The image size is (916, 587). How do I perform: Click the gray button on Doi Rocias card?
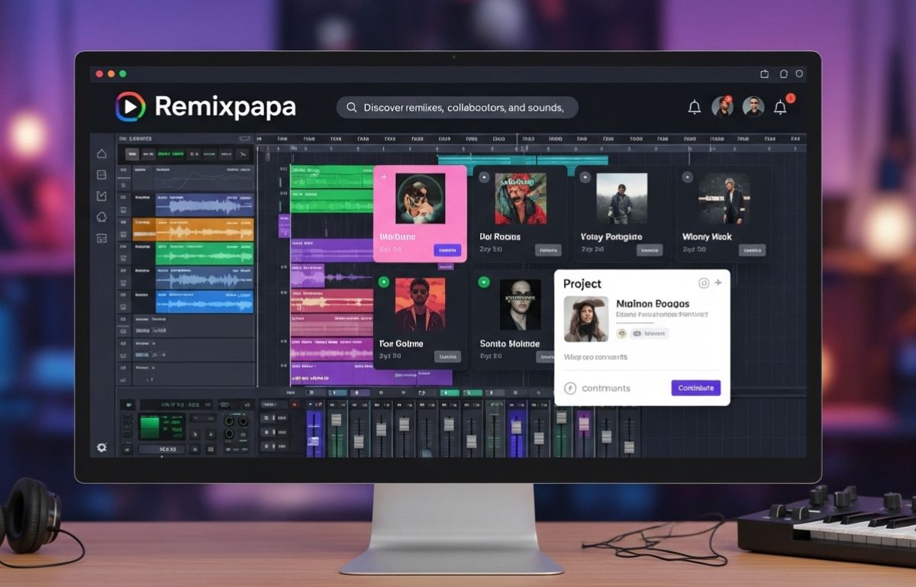(x=547, y=250)
